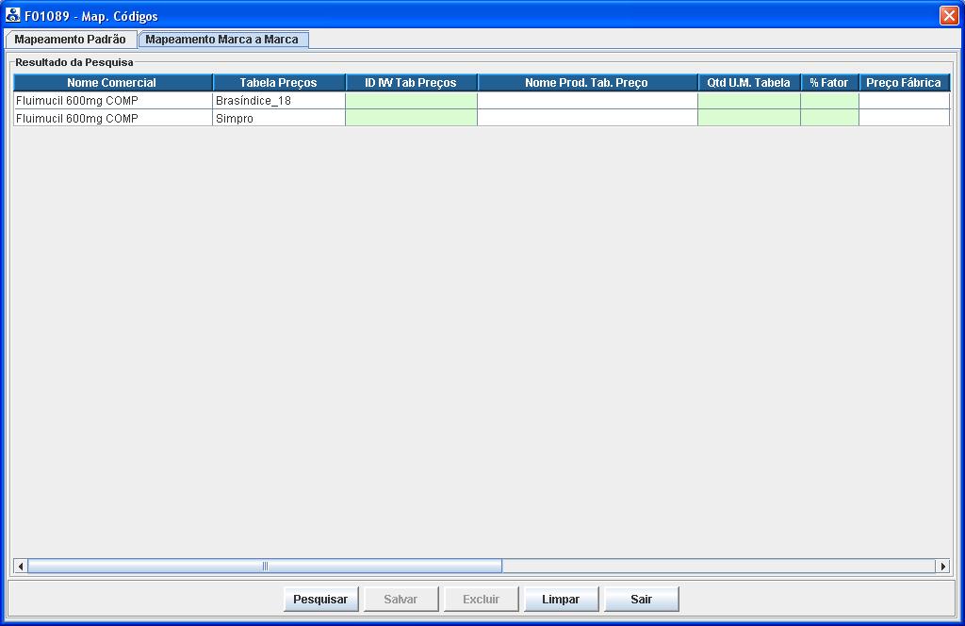965x626 pixels.
Task: Exit using the Sair button
Action: (641, 599)
